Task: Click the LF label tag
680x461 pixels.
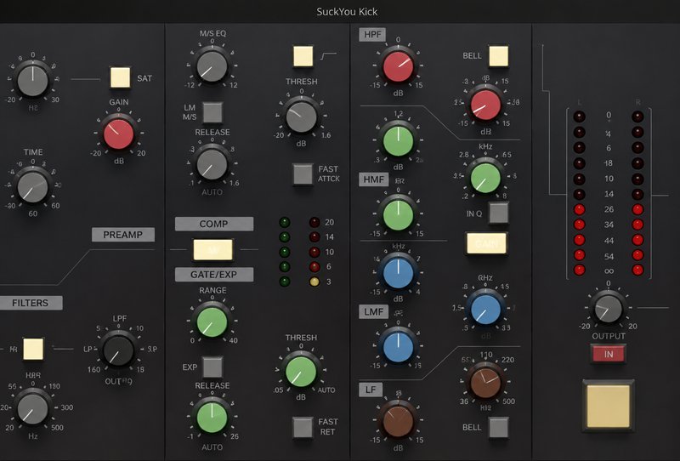Action: (371, 390)
